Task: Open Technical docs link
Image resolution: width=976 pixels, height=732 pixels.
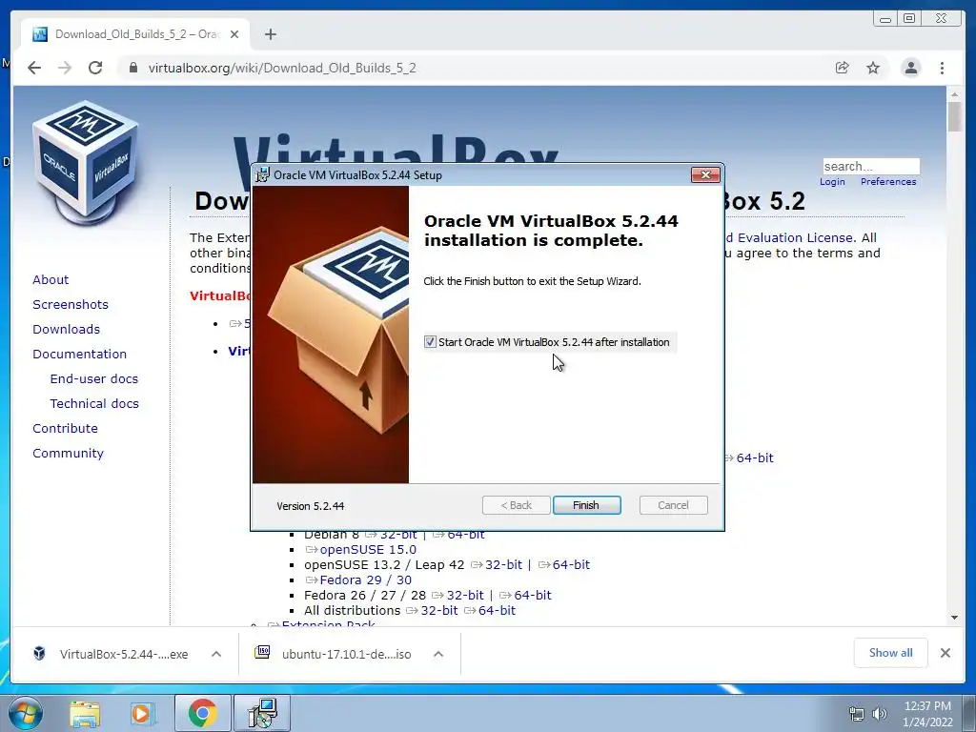Action: click(x=94, y=403)
